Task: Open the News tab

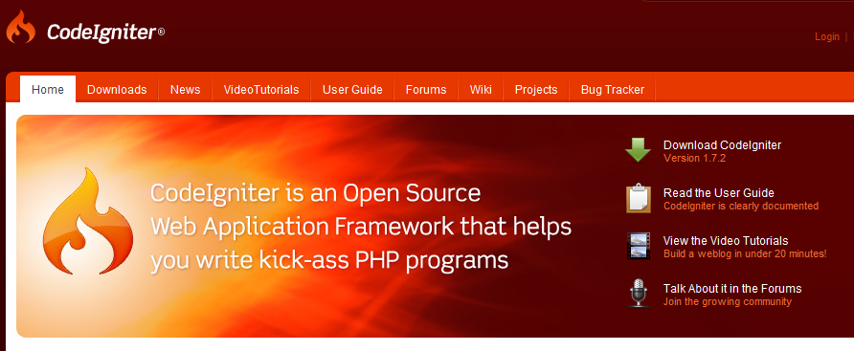Action: (x=185, y=90)
